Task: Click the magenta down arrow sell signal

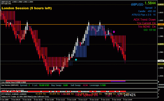Action: pyautogui.click(x=114, y=32)
